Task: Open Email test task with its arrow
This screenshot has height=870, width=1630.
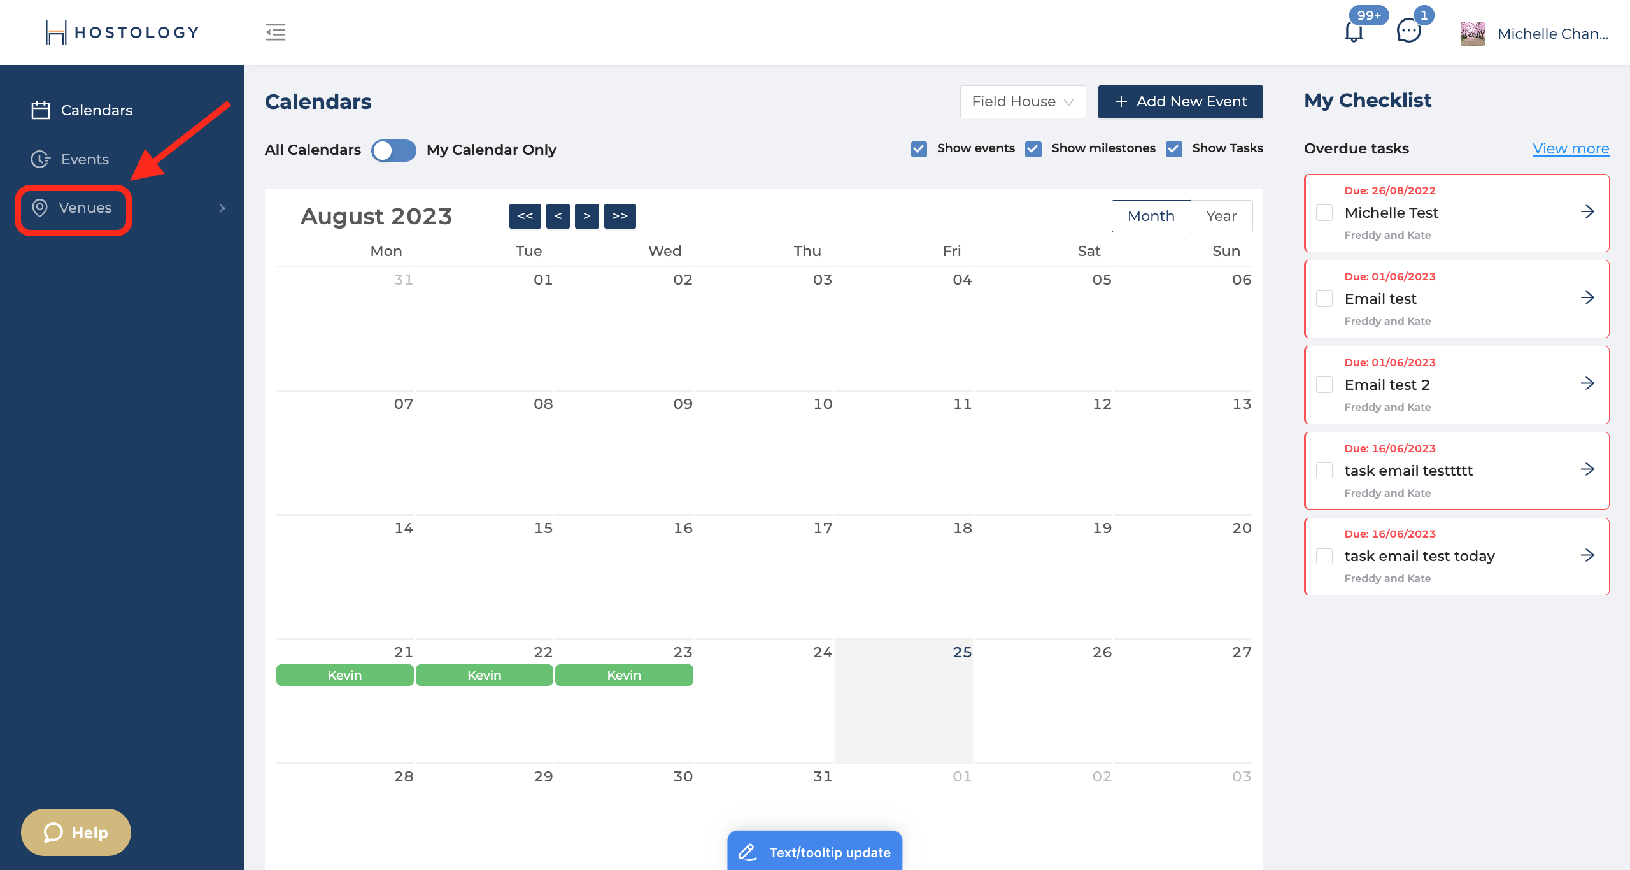Action: tap(1587, 297)
